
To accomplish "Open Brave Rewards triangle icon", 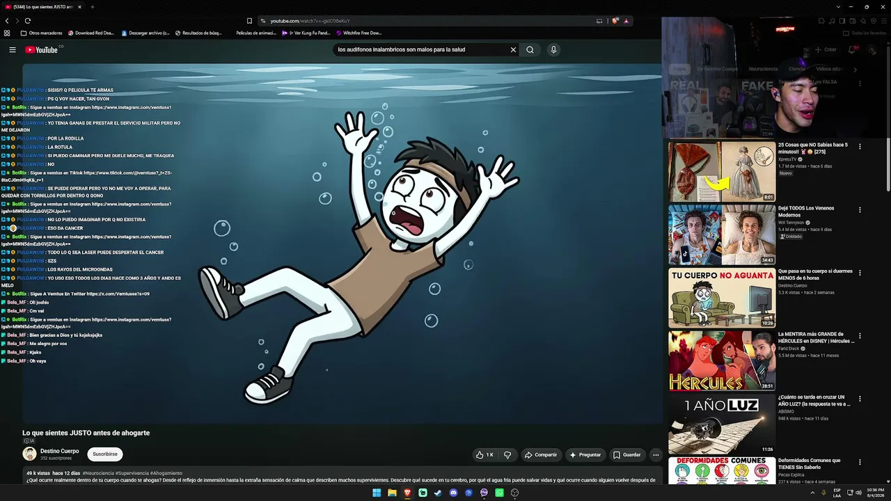I will [626, 21].
